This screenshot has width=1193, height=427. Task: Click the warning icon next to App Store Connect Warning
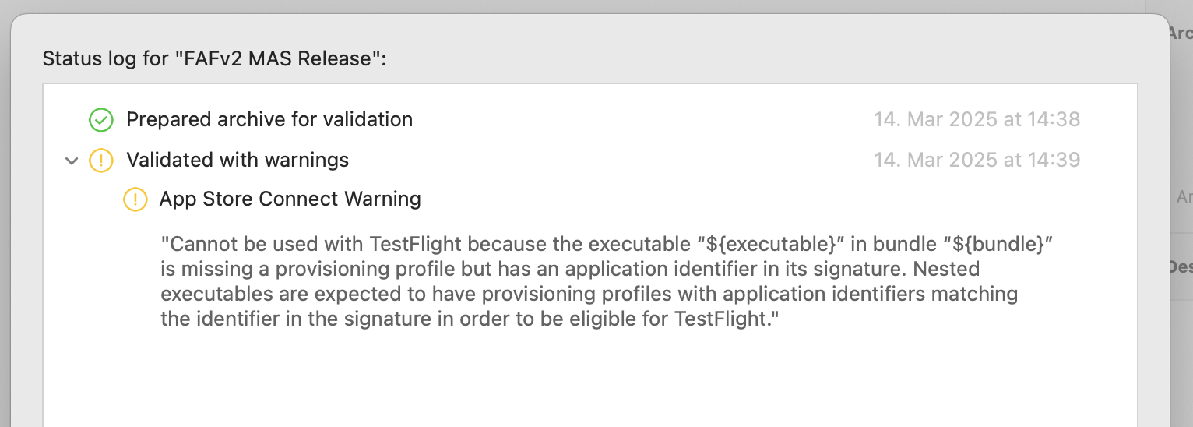pos(135,199)
